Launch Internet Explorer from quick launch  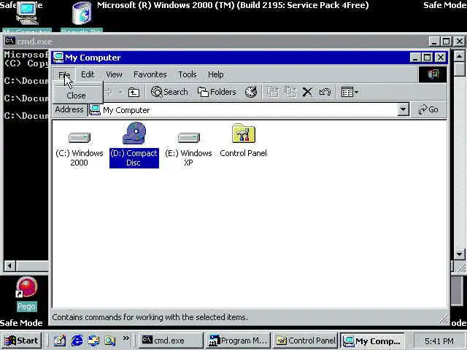pos(77,341)
